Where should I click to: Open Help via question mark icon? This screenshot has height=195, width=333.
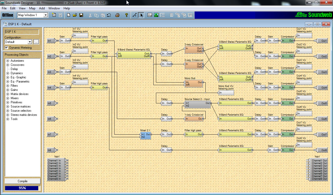127,15
